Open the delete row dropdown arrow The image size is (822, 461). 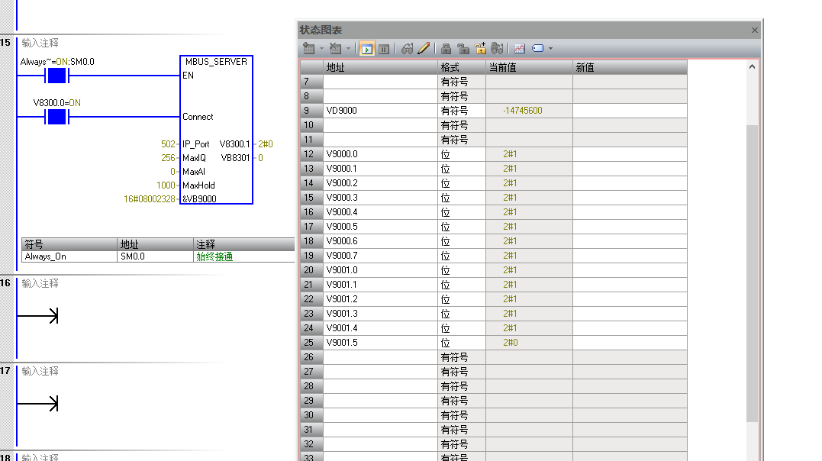point(349,48)
